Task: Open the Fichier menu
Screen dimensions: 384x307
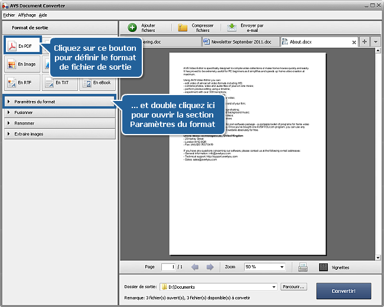Action: pos(9,15)
